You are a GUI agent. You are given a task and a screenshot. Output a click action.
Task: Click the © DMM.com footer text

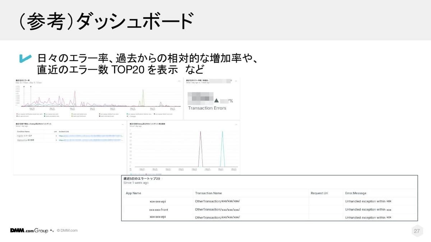tap(67, 231)
